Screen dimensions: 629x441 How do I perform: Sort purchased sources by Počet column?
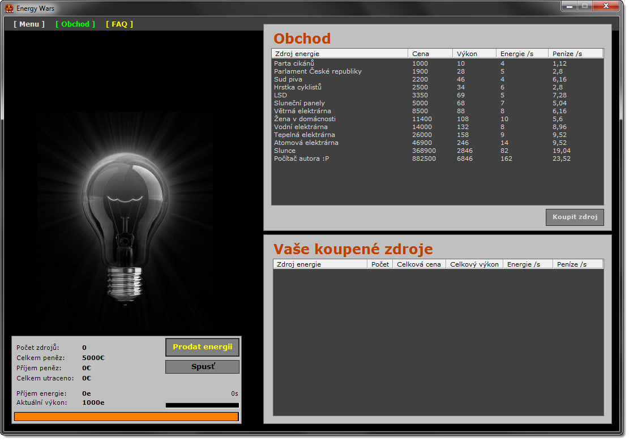pos(380,264)
